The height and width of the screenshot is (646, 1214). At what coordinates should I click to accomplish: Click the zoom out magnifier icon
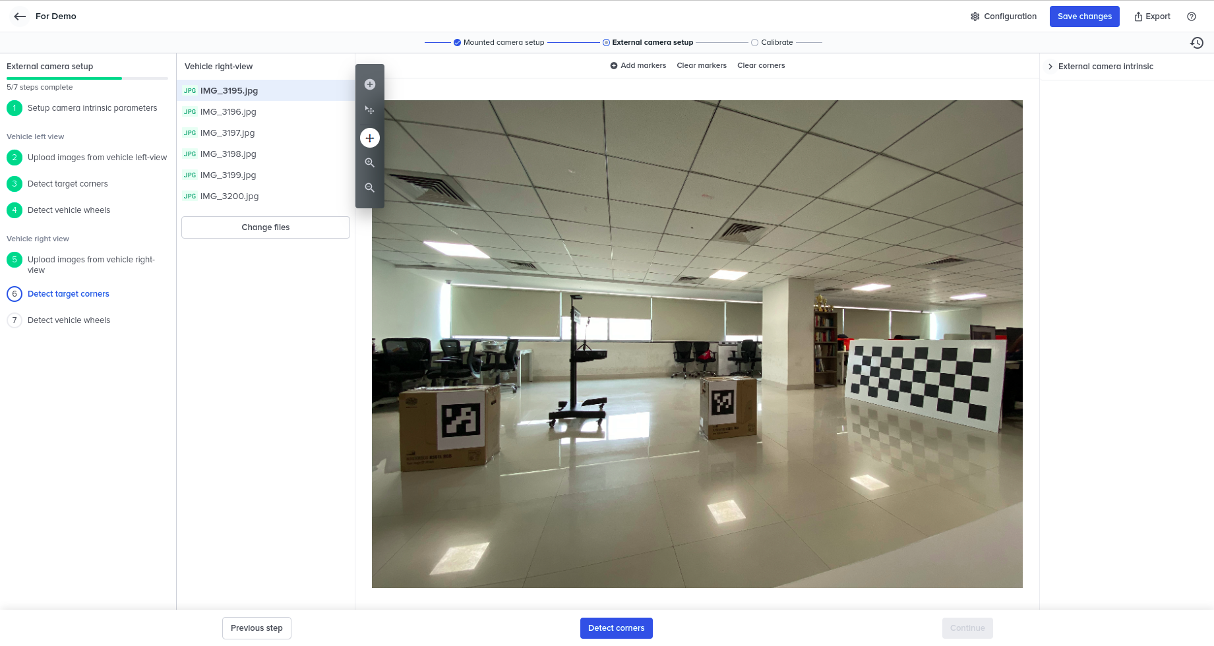(370, 188)
